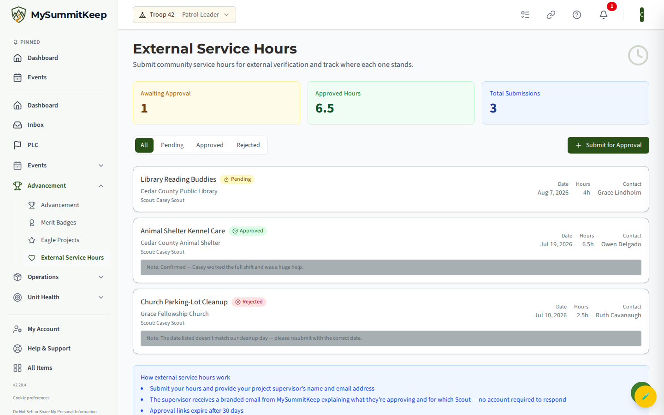Screen dimensions: 664x415
Task: Click the Eagle Projects star icon
Action: pos(32,240)
